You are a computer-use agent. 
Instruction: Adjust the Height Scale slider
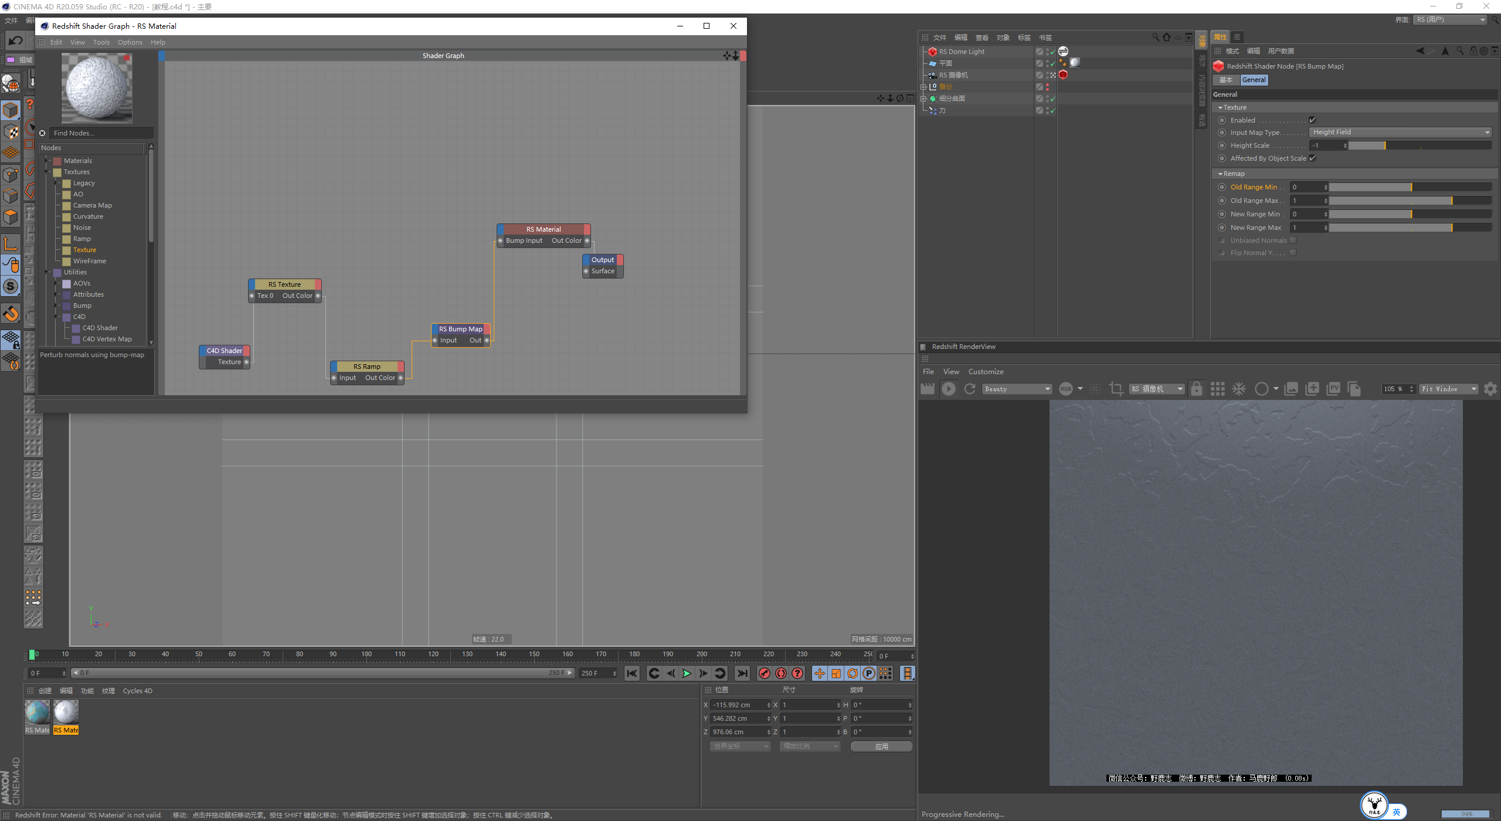pos(1419,145)
